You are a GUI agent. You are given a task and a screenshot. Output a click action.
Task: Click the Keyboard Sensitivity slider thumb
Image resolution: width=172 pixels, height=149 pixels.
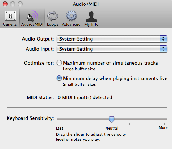(x=111, y=119)
